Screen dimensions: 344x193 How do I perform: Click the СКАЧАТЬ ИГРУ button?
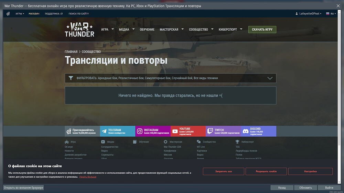pyautogui.click(x=262, y=29)
